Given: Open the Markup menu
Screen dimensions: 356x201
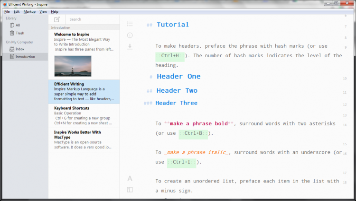Looking at the screenshot, I should point(29,11).
